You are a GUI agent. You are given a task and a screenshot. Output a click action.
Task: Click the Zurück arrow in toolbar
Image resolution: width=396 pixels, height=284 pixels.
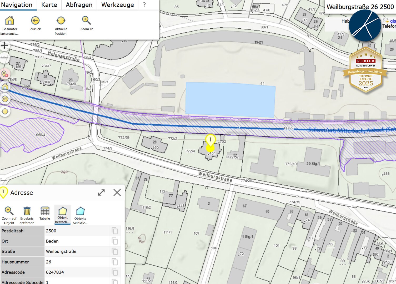click(x=35, y=21)
